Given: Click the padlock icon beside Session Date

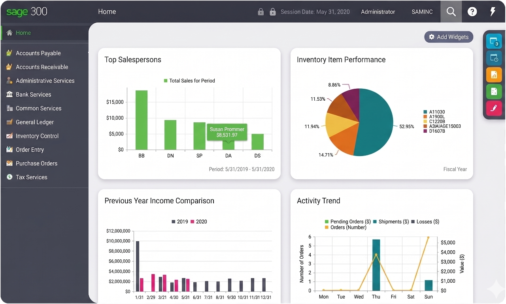Looking at the screenshot, I should tap(272, 12).
